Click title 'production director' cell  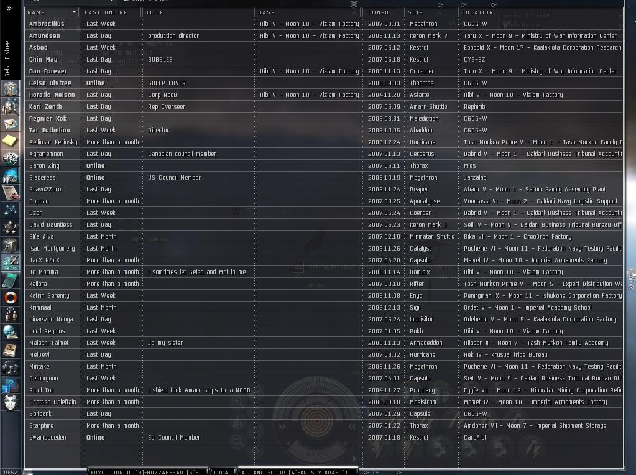tap(173, 35)
